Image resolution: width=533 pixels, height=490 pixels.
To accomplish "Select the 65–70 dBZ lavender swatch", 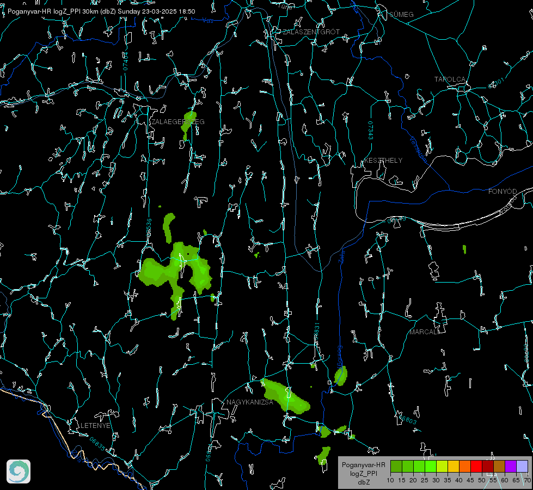I will coord(522,466).
